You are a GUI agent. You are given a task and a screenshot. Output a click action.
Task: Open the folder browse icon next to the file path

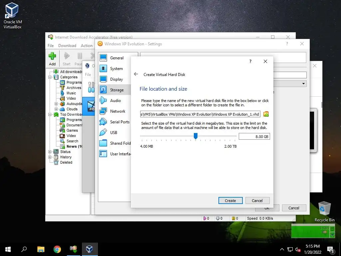(x=266, y=114)
